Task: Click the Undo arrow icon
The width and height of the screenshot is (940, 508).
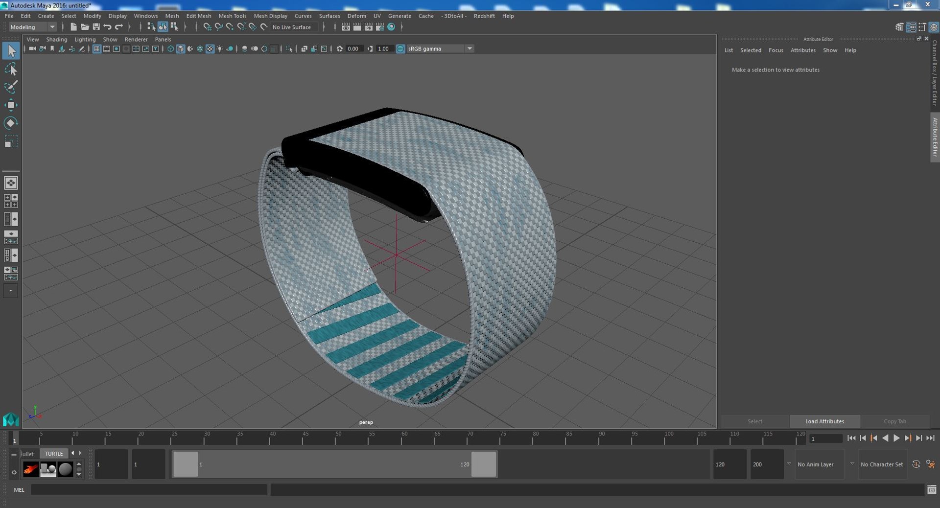Action: pyautogui.click(x=107, y=27)
